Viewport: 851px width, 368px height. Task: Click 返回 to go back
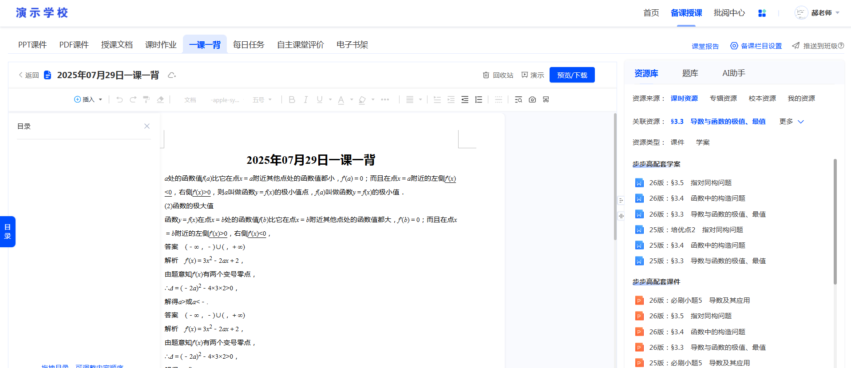coord(29,75)
